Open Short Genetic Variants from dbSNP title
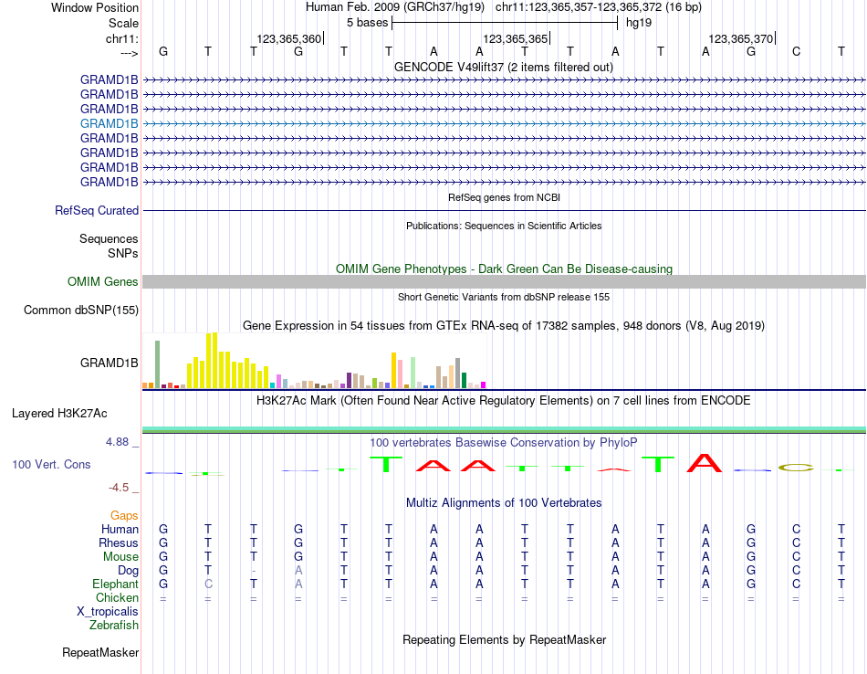 click(504, 297)
